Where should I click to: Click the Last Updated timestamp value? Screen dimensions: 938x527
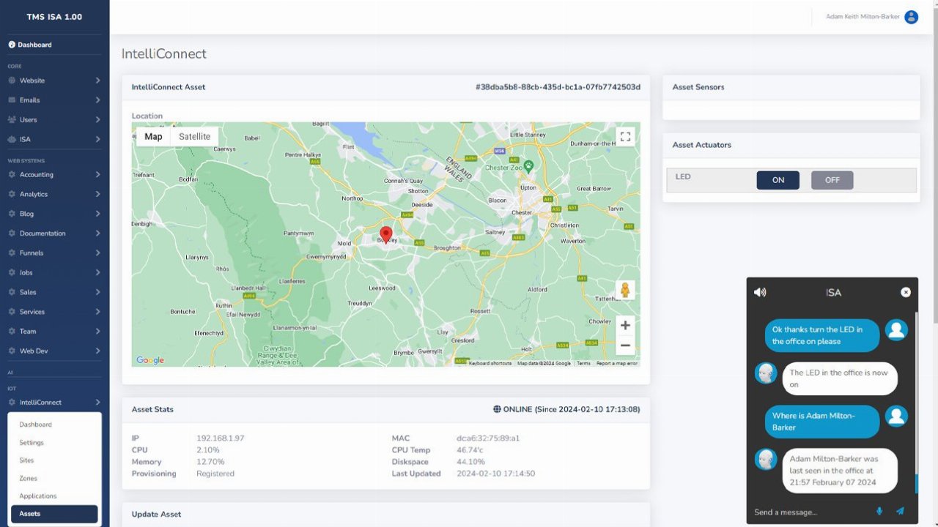point(496,474)
